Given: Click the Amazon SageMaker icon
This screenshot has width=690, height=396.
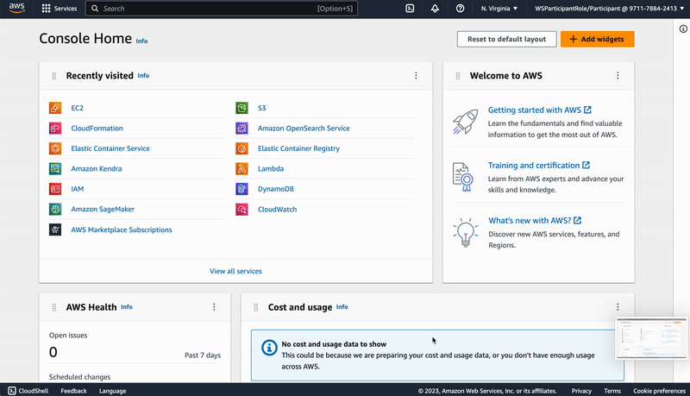Looking at the screenshot, I should click(x=55, y=209).
